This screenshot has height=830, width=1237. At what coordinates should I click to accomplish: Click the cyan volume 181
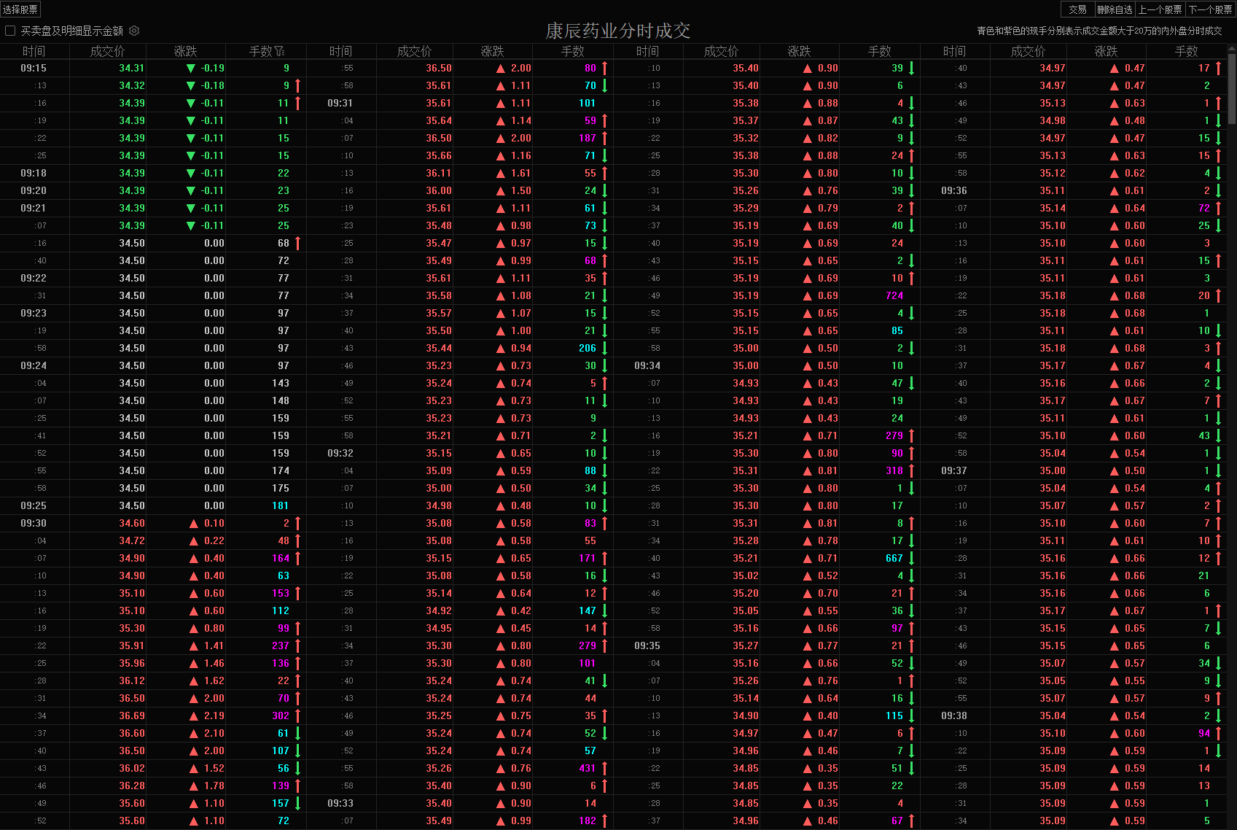point(281,505)
